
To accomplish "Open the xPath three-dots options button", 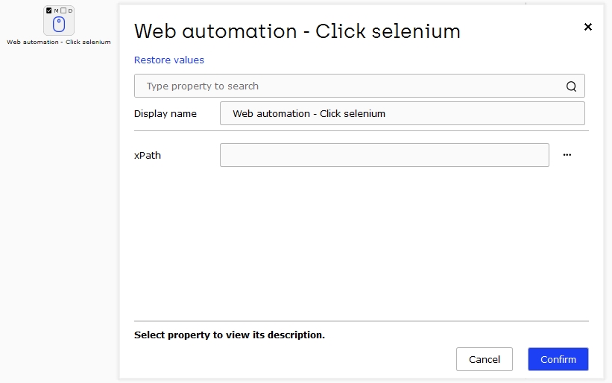I will pos(567,155).
